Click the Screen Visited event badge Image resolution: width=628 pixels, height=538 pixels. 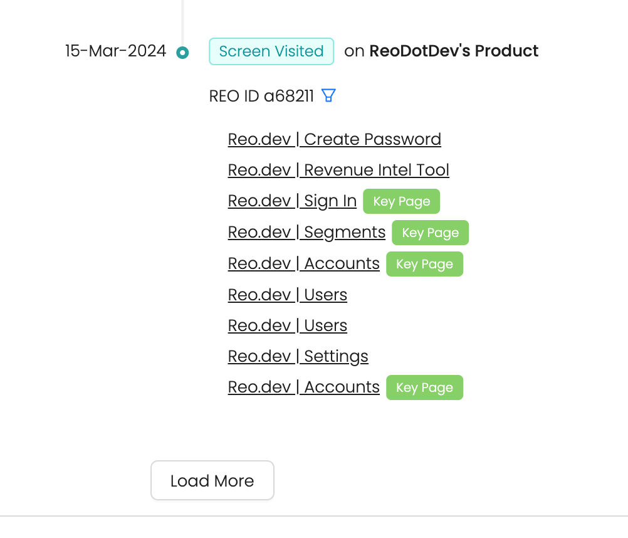[271, 51]
